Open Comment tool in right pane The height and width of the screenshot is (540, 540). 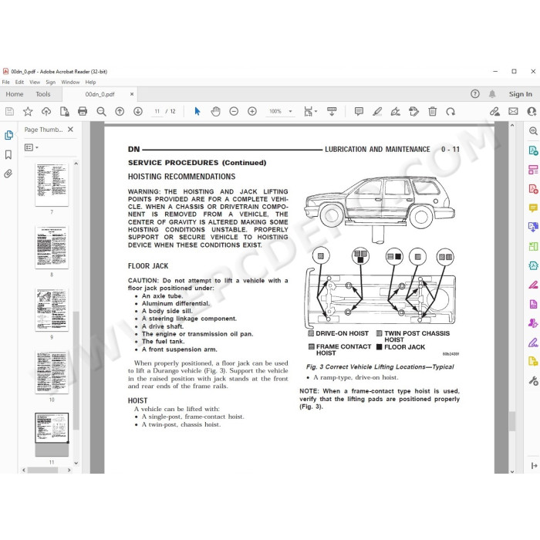click(533, 208)
